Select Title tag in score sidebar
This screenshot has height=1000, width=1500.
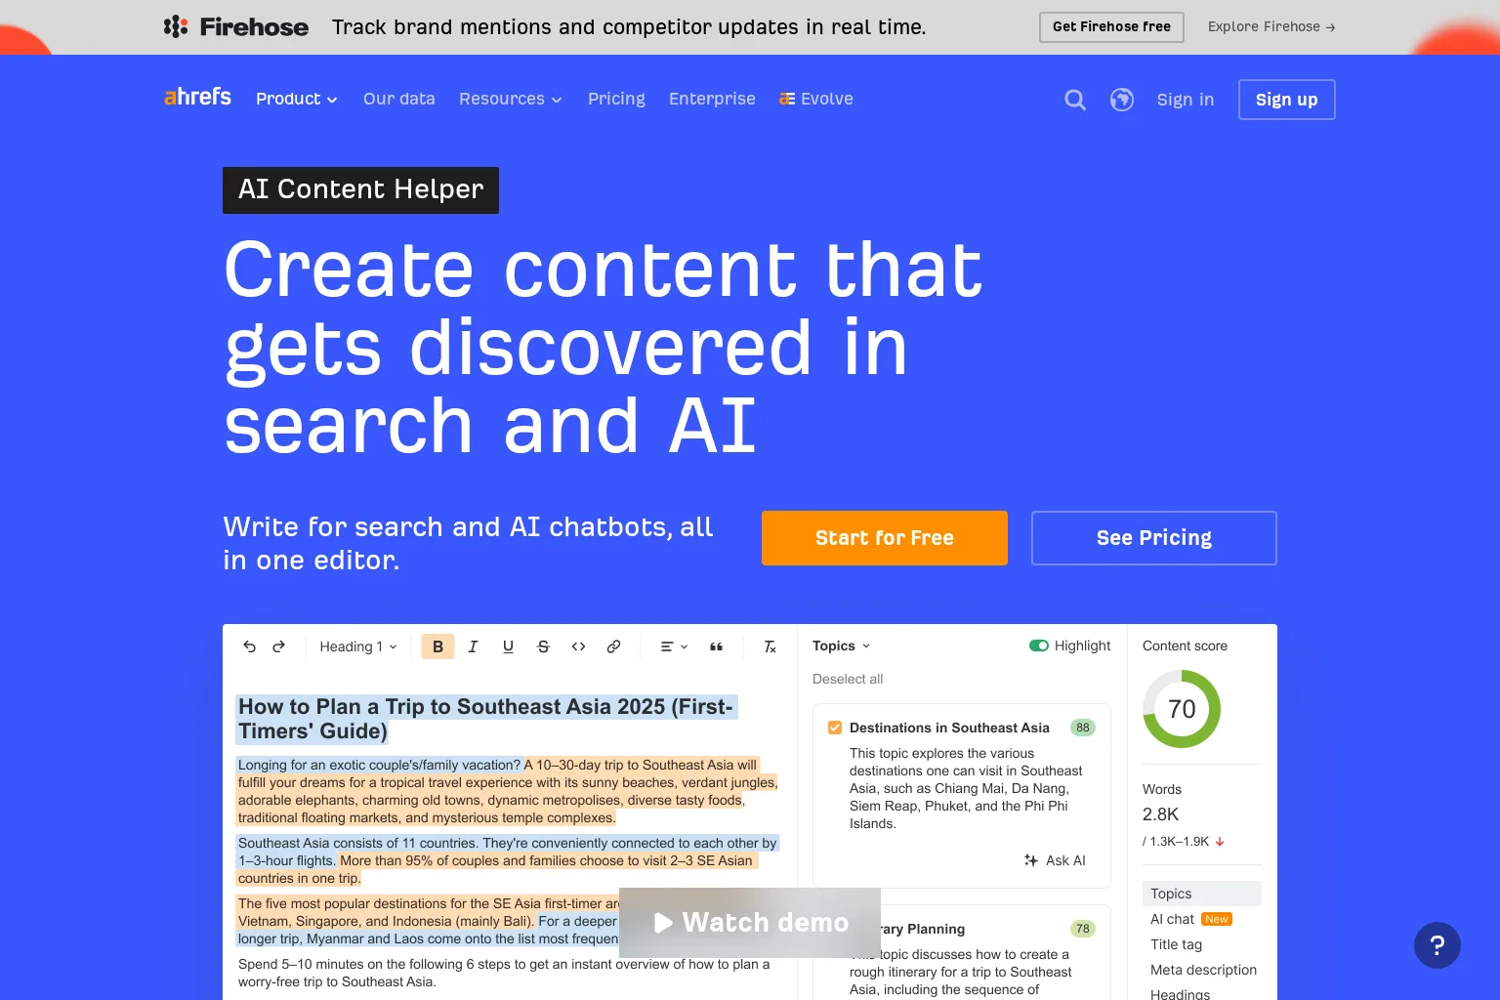1176,944
